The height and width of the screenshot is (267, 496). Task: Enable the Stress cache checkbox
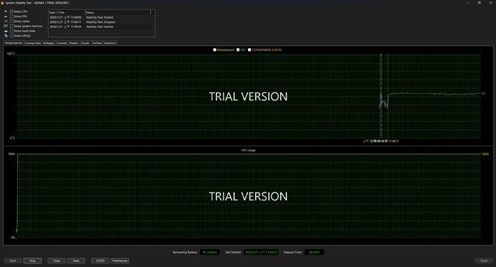[x=11, y=21]
